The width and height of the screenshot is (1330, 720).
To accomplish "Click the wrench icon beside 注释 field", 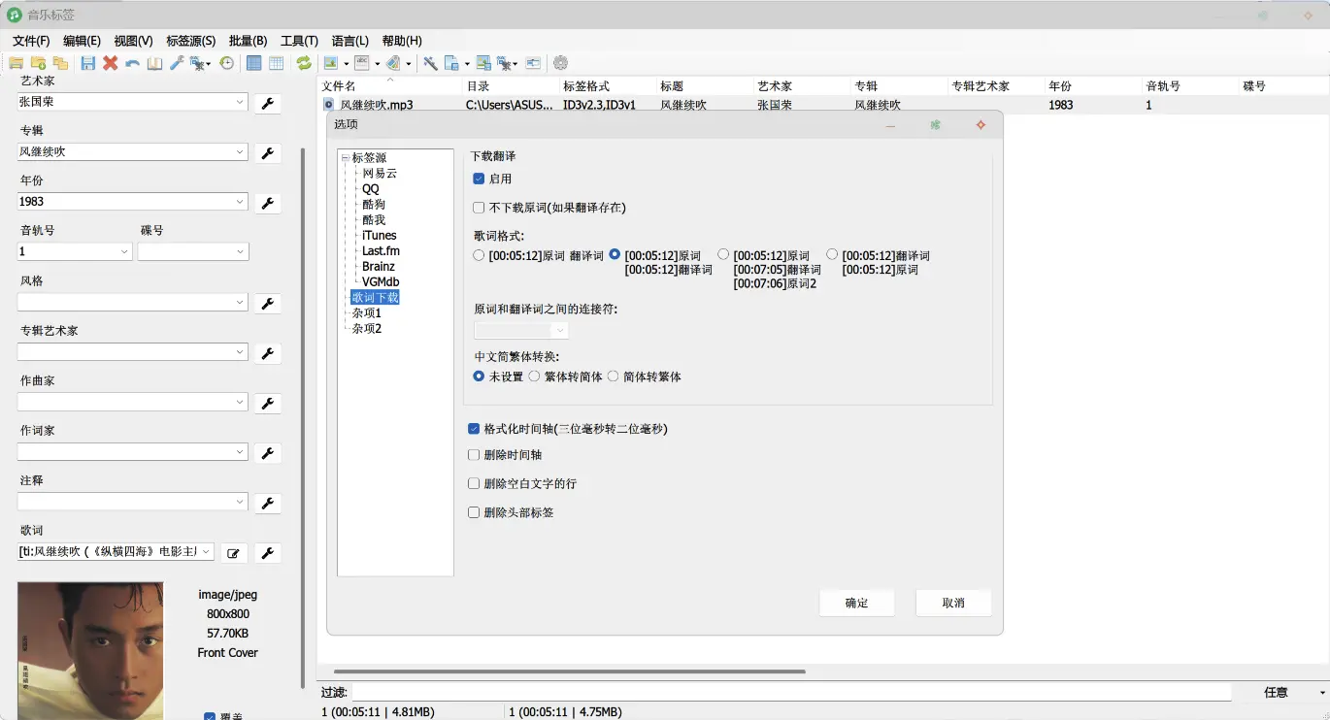I will click(268, 502).
